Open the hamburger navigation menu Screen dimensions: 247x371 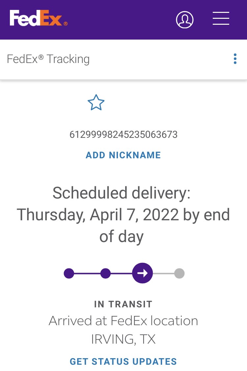click(x=221, y=18)
